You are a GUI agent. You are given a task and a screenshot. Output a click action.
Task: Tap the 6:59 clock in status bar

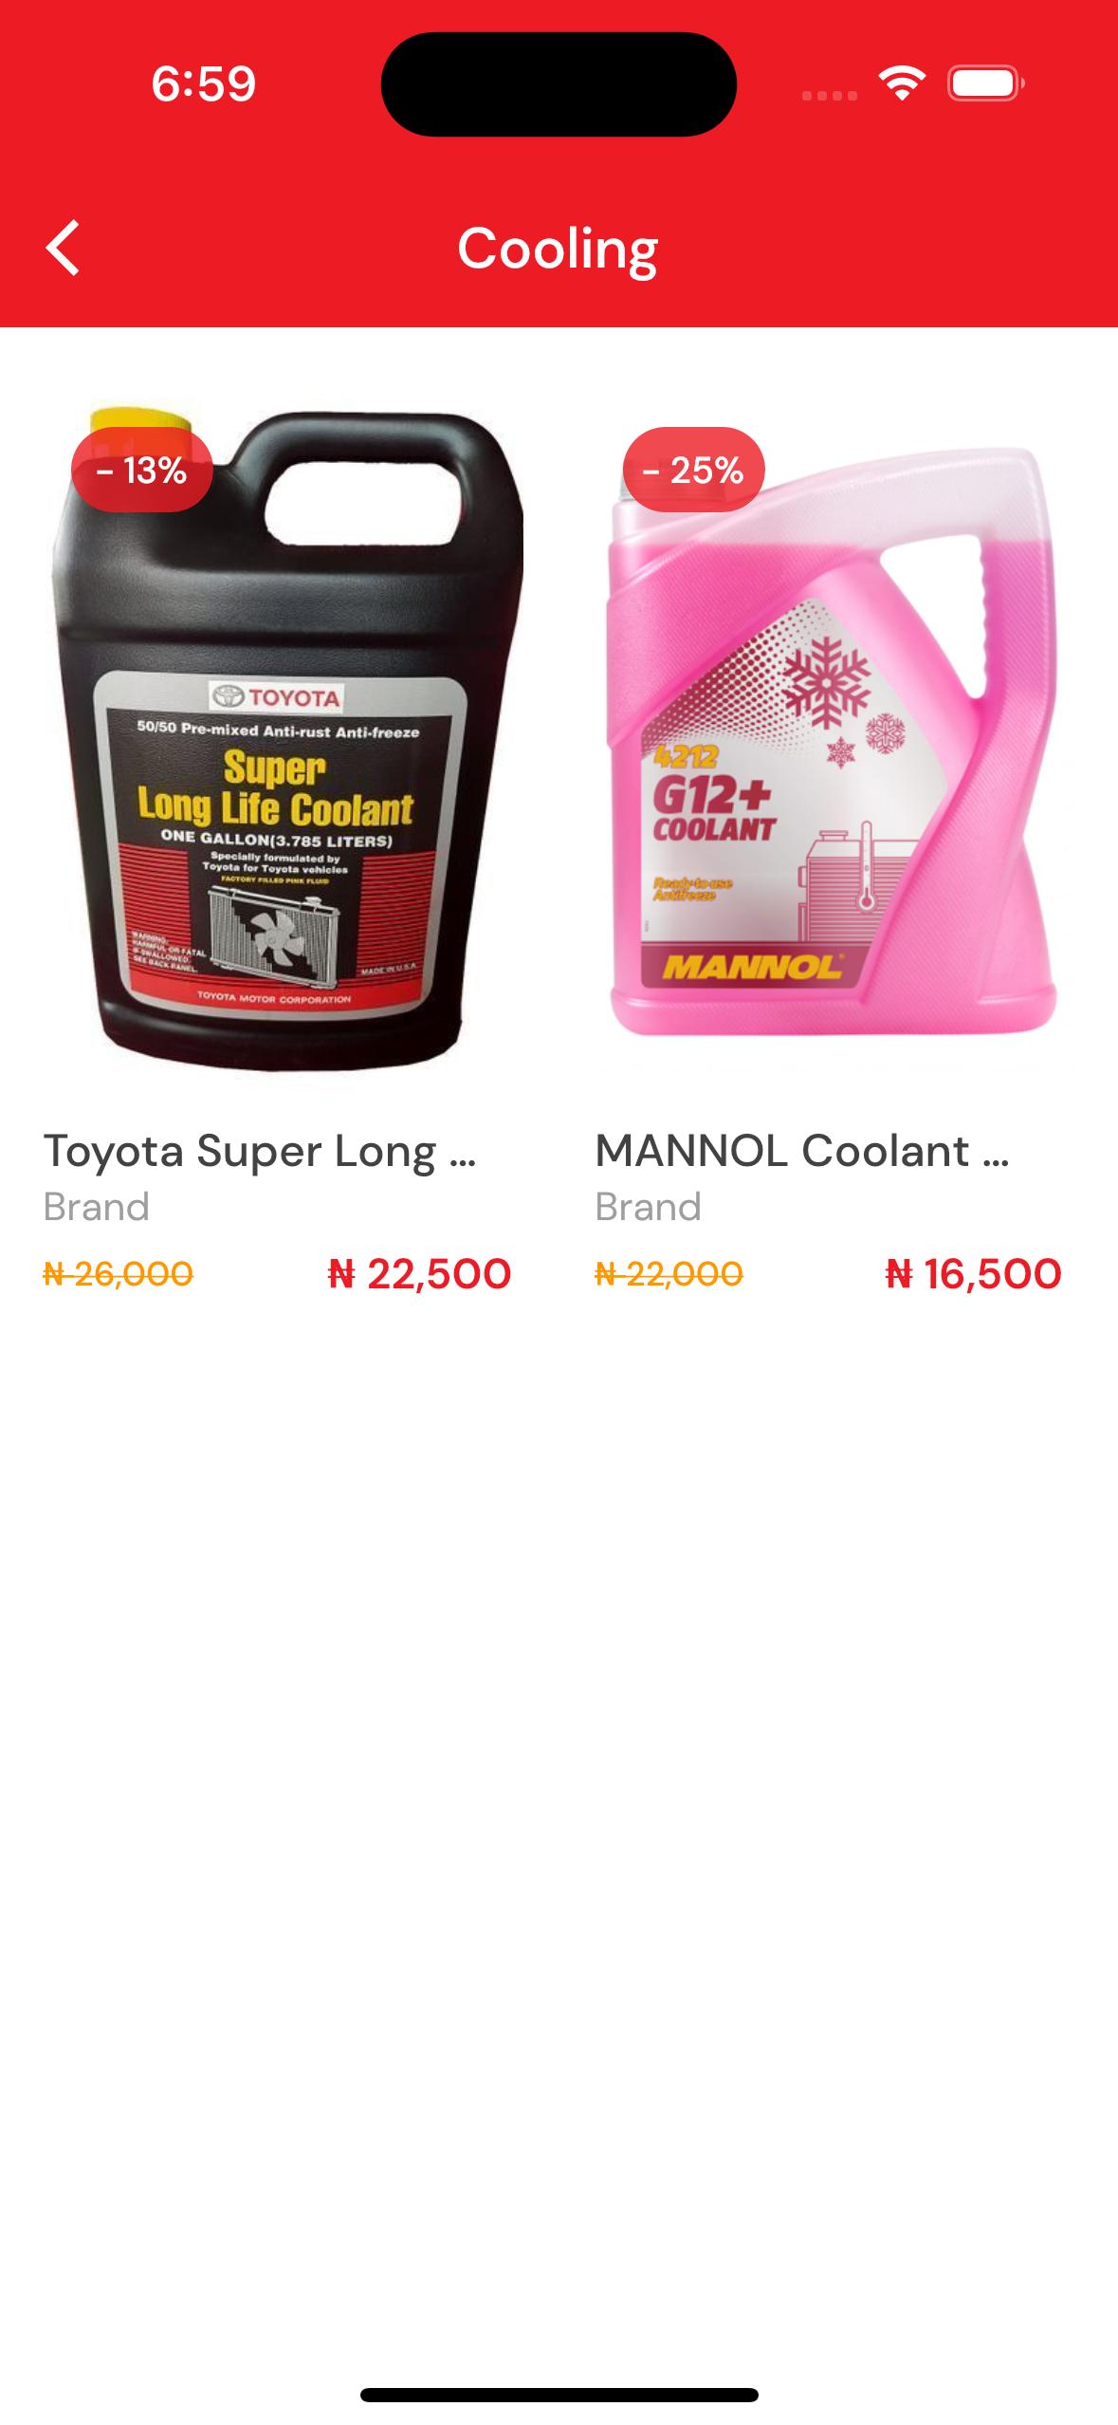pyautogui.click(x=204, y=83)
